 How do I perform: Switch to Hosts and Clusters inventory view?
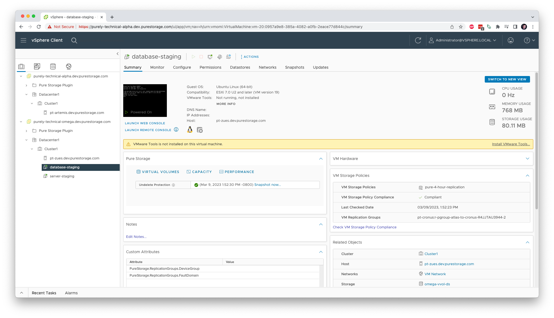click(x=21, y=66)
